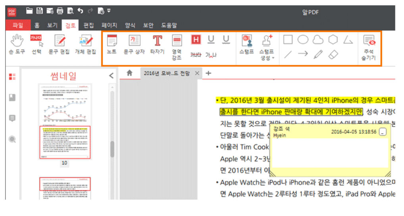
Task: Select the strikethrough 가나다 tool
Action: click(x=196, y=55)
